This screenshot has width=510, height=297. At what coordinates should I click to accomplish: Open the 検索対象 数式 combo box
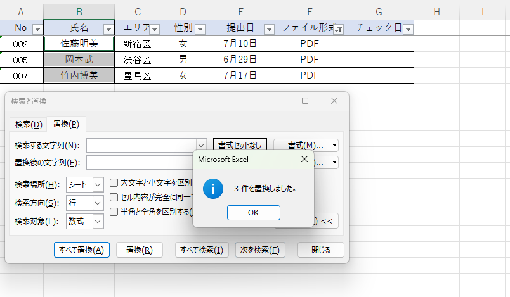point(84,222)
